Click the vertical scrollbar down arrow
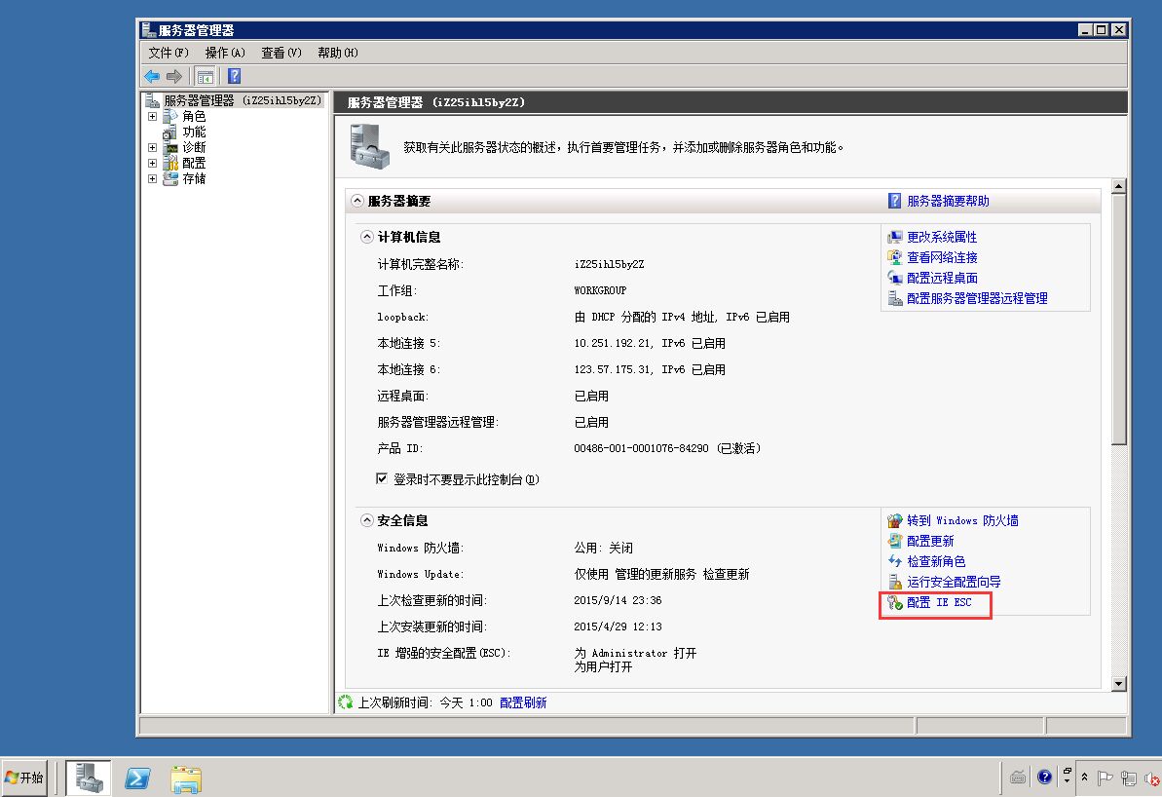Screen dimensions: 1162x797 pyautogui.click(x=1119, y=684)
